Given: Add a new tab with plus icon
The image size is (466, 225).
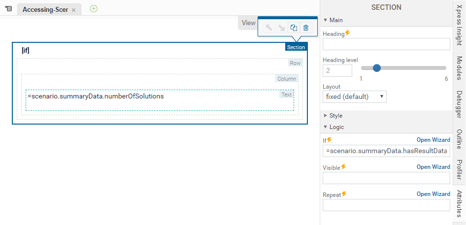Looking at the screenshot, I should 94,9.
